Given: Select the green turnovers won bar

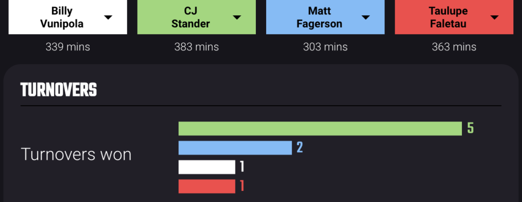Looking at the screenshot, I should click(320, 129).
